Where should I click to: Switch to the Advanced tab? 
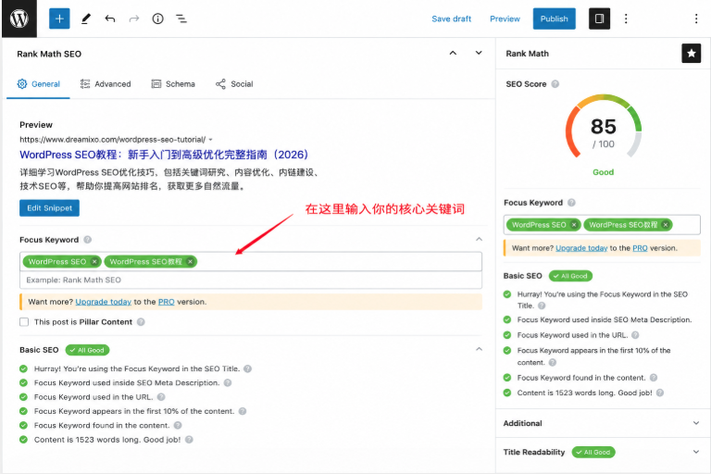(x=106, y=84)
